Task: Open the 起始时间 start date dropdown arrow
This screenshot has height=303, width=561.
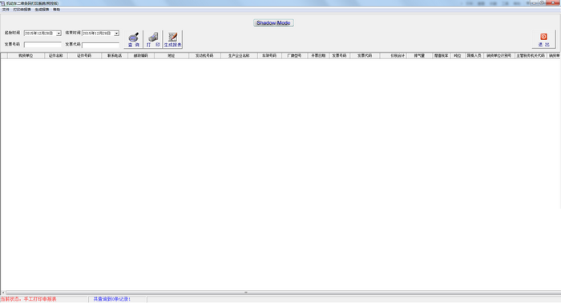Action: [59, 34]
